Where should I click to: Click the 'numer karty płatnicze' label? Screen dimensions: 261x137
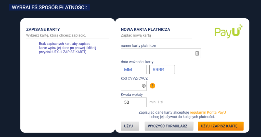point(138,46)
